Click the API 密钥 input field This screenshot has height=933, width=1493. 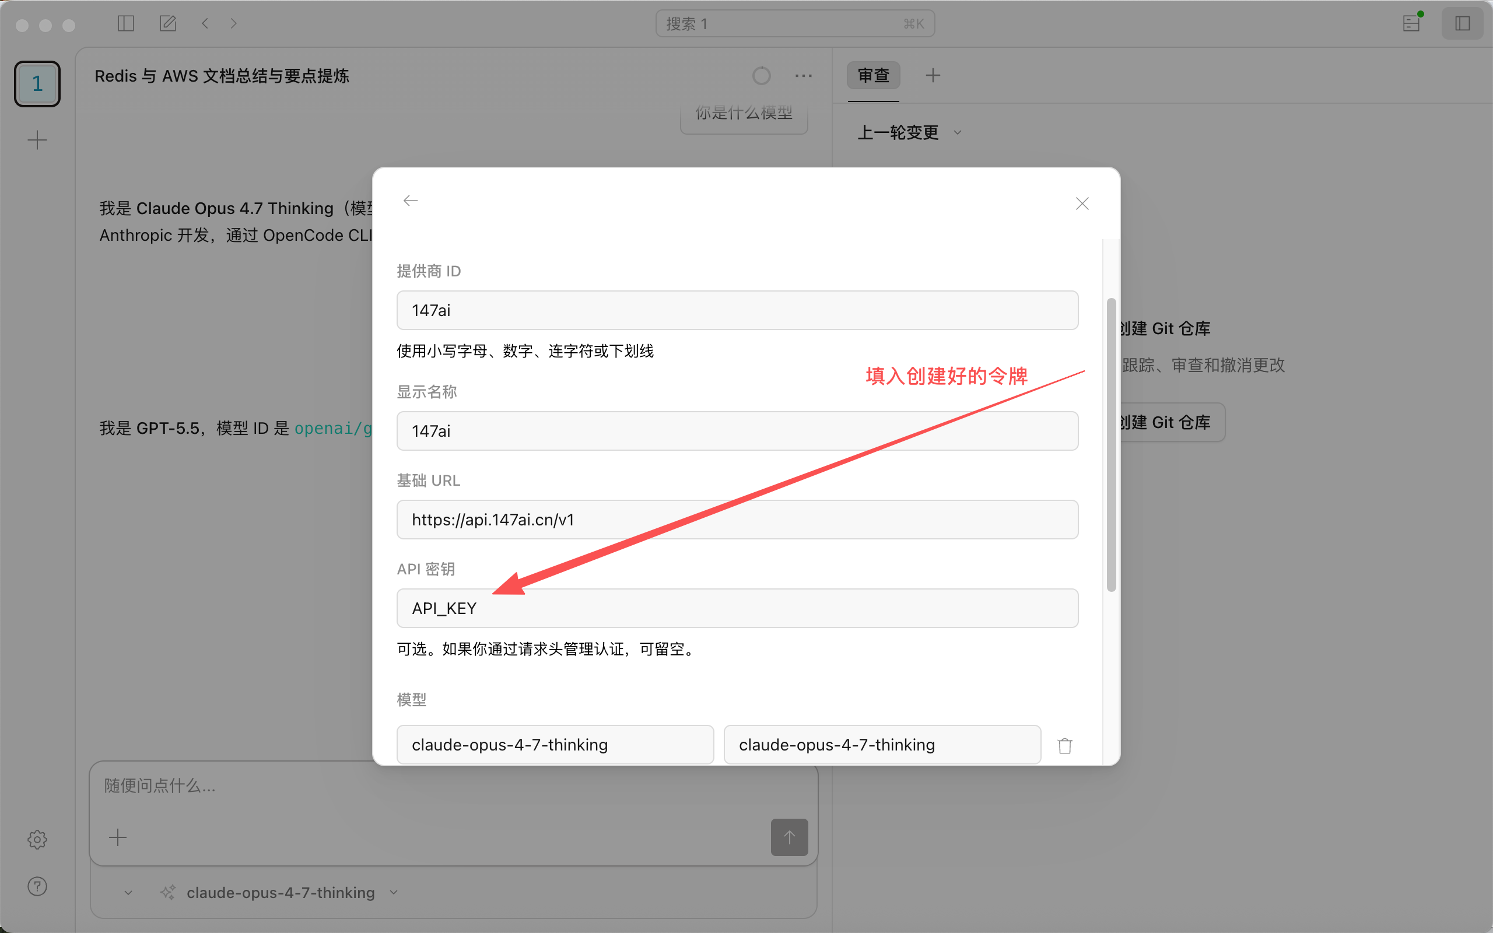click(737, 608)
